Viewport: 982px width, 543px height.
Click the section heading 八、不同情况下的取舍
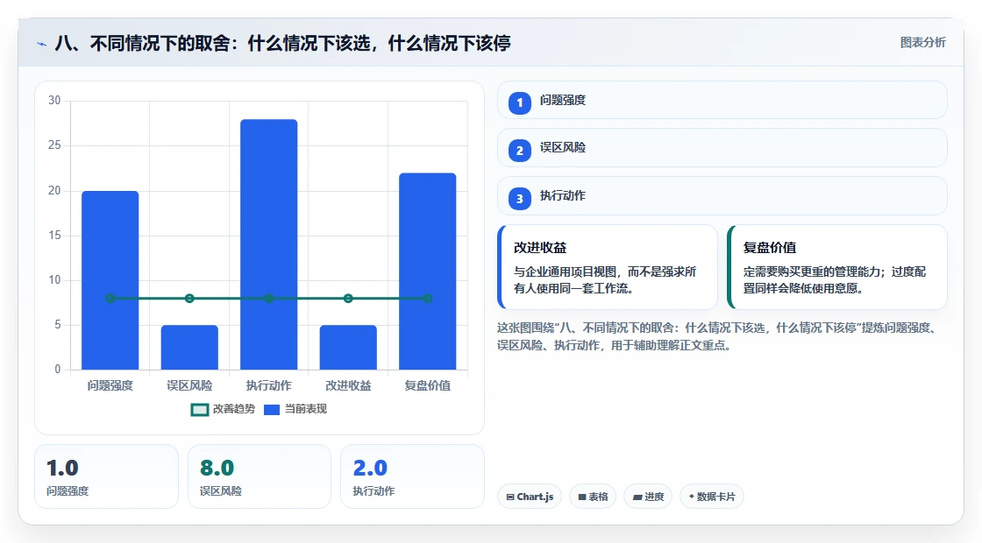282,43
